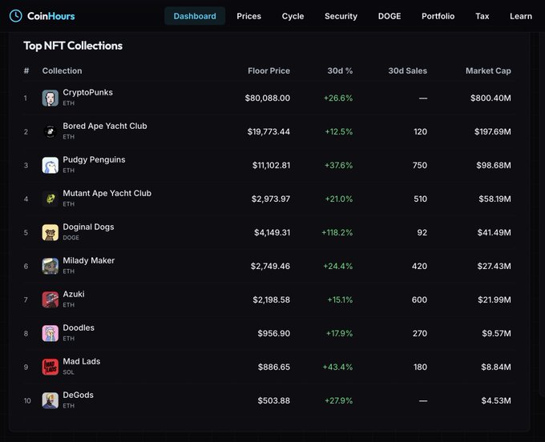The height and width of the screenshot is (442, 545).
Task: Click the $4.53M market cap
Action: 496,400
